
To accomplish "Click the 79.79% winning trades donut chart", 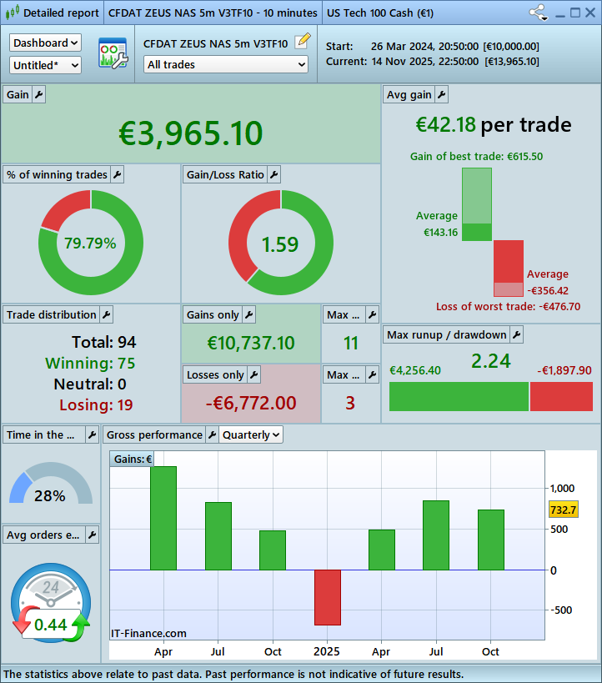I will [91, 243].
